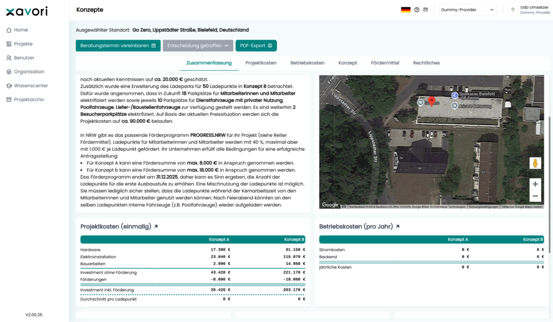Click Nutzungsbedingungen link on the map
Screen dimensions: 553x322
point(483,207)
